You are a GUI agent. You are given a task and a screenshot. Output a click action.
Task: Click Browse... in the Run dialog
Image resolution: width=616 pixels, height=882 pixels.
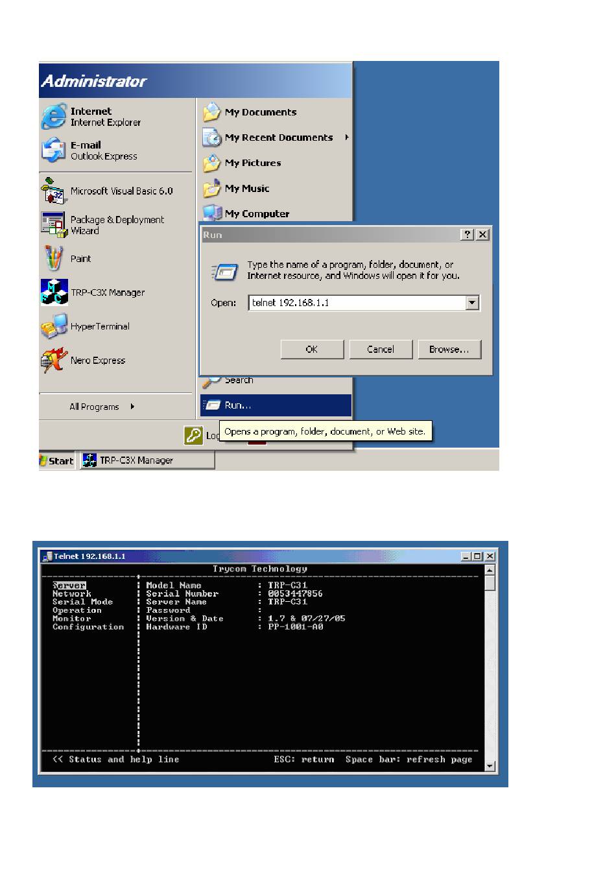coord(449,350)
